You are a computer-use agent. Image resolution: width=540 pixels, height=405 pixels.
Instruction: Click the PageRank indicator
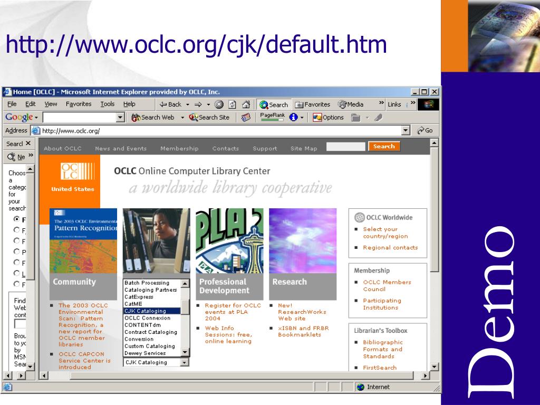272,117
